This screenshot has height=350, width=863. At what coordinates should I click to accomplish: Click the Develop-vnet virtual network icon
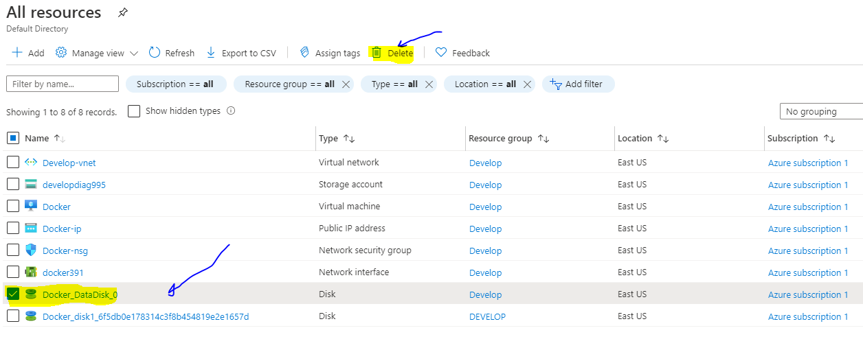(x=31, y=163)
